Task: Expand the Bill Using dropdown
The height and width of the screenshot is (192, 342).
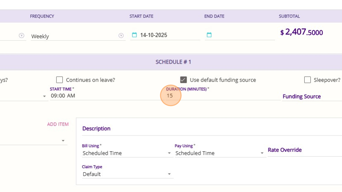Action: point(169,153)
